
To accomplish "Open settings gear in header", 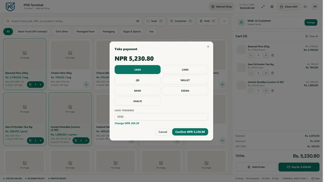I will [272, 7].
